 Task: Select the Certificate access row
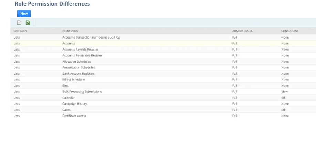tap(74, 116)
